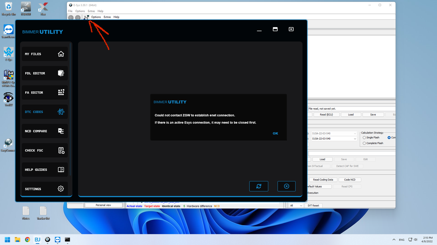Click the circled X cancel button
The height and width of the screenshot is (245, 437).
click(286, 186)
